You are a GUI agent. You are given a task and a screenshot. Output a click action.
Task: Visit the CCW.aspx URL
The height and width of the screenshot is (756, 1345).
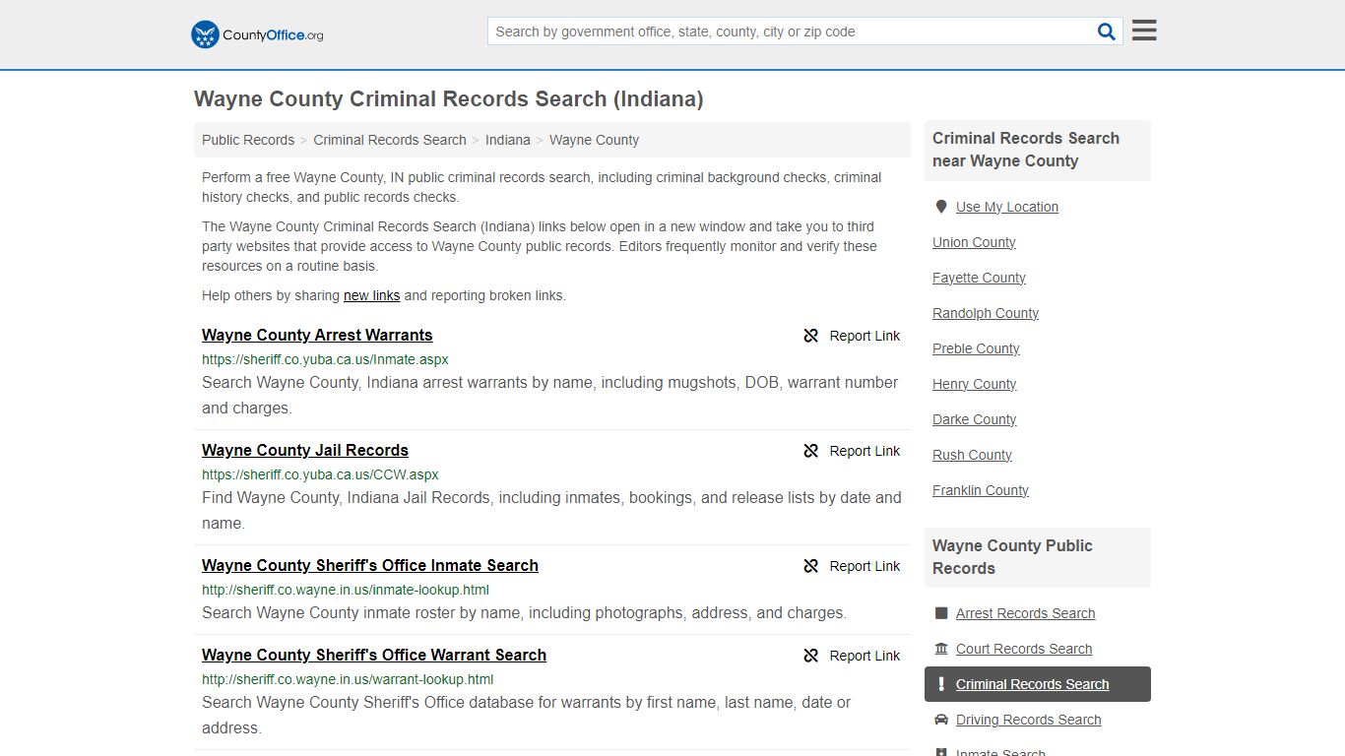point(320,475)
